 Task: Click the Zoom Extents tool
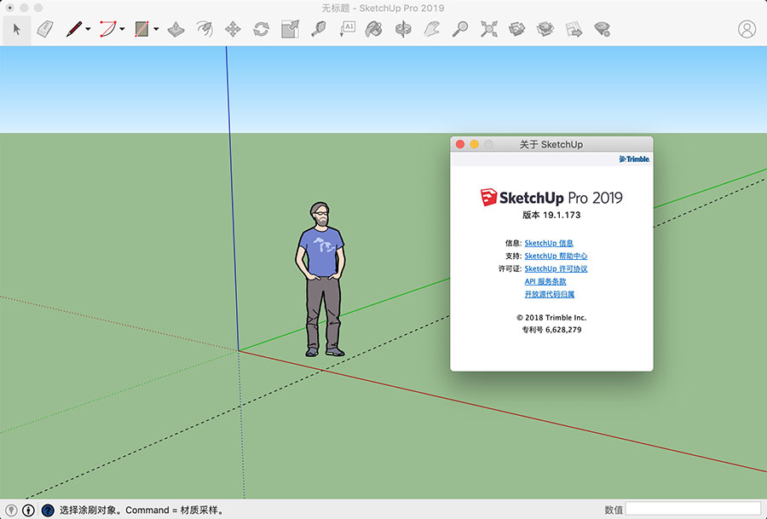488,29
